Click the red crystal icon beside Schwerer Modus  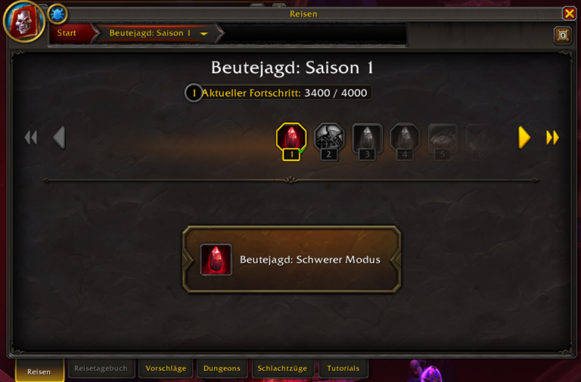coord(216,259)
